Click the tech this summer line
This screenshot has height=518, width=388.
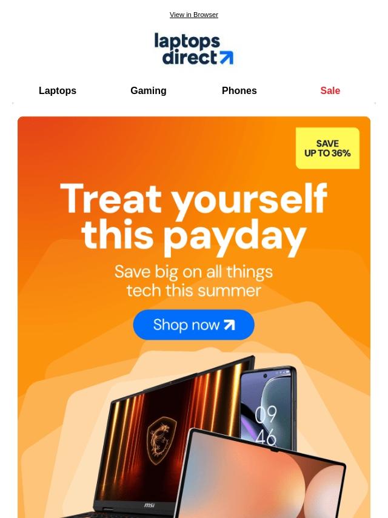pos(194,291)
